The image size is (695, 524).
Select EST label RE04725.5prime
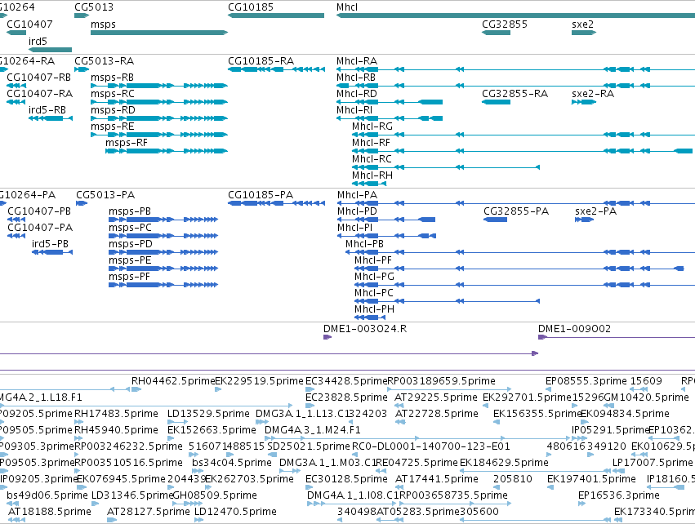(417, 463)
